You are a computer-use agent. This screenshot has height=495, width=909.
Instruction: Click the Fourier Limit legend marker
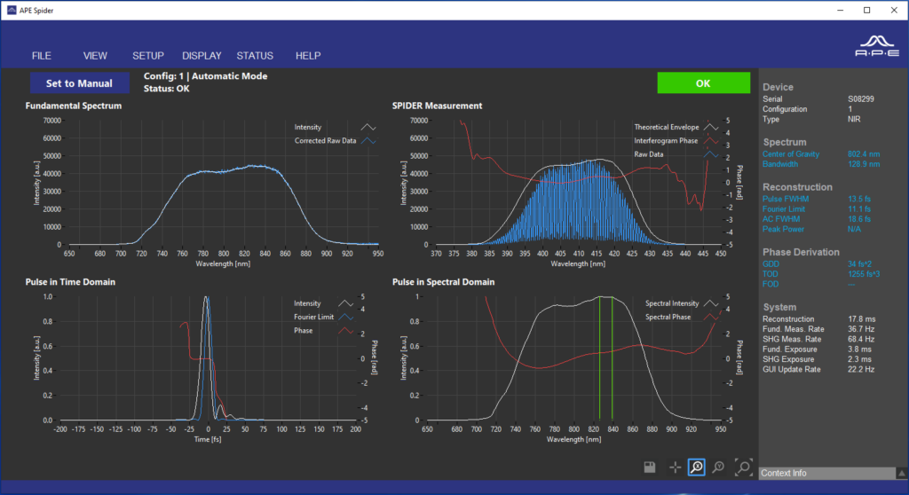[345, 317]
